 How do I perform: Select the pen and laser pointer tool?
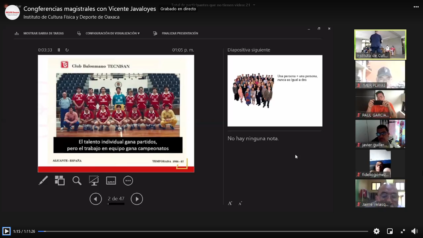pyautogui.click(x=43, y=181)
